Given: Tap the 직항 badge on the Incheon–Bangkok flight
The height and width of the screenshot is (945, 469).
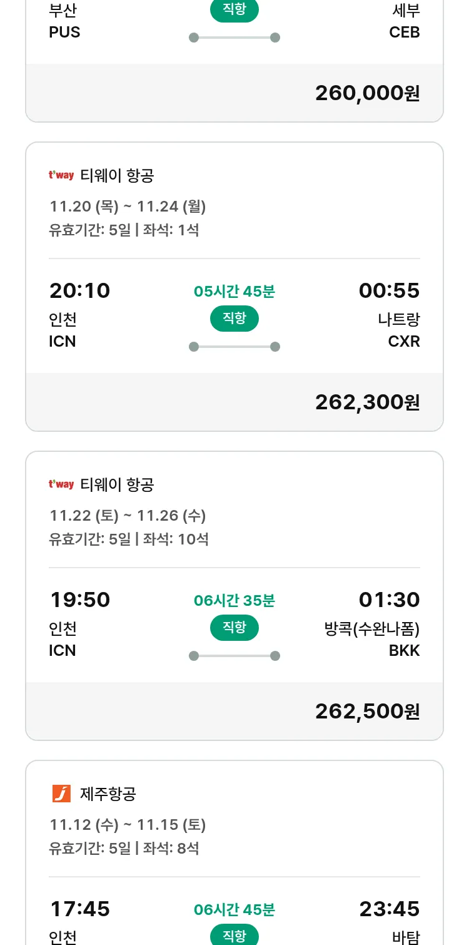Looking at the screenshot, I should coord(234,628).
